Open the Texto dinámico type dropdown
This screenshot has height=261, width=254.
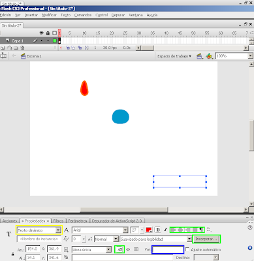[x=39, y=230]
